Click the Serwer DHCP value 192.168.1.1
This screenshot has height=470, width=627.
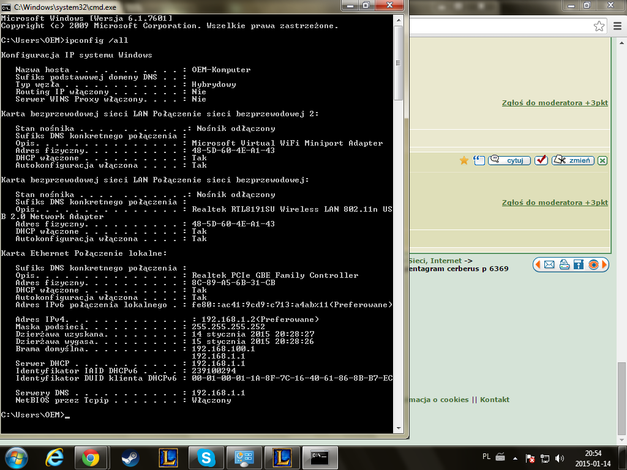[x=219, y=364]
